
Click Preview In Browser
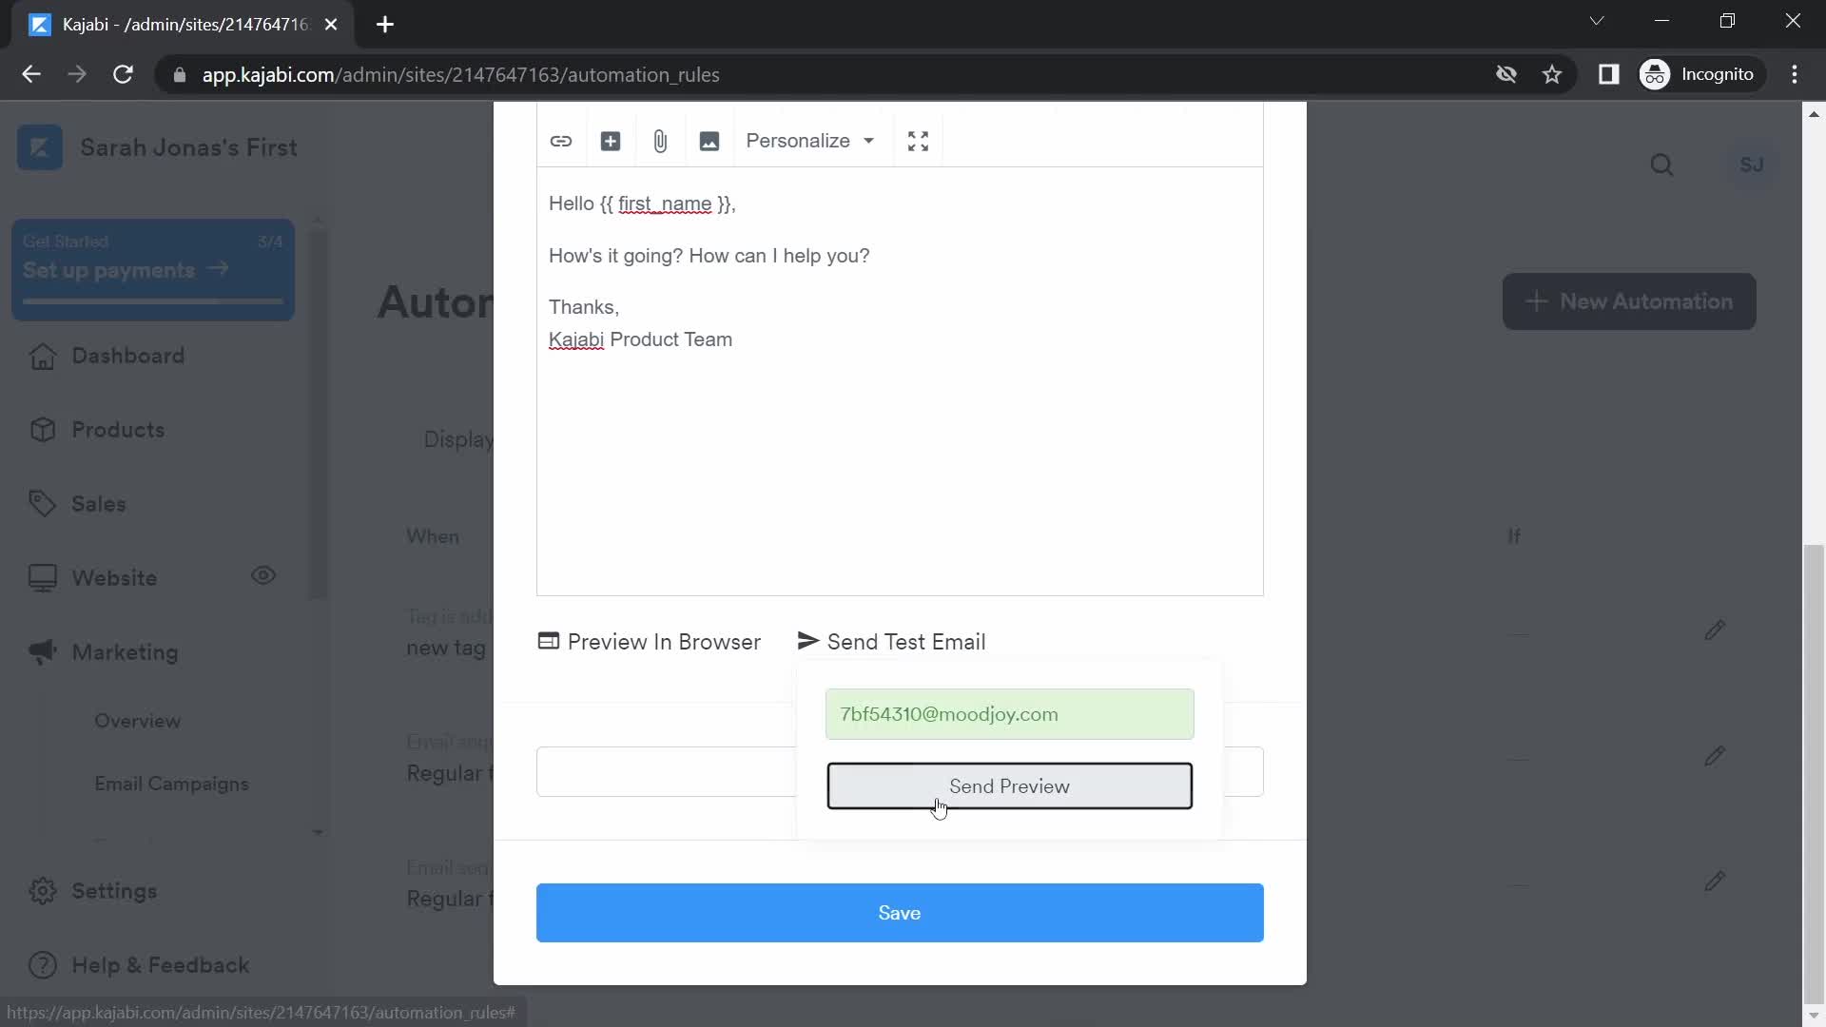click(650, 642)
